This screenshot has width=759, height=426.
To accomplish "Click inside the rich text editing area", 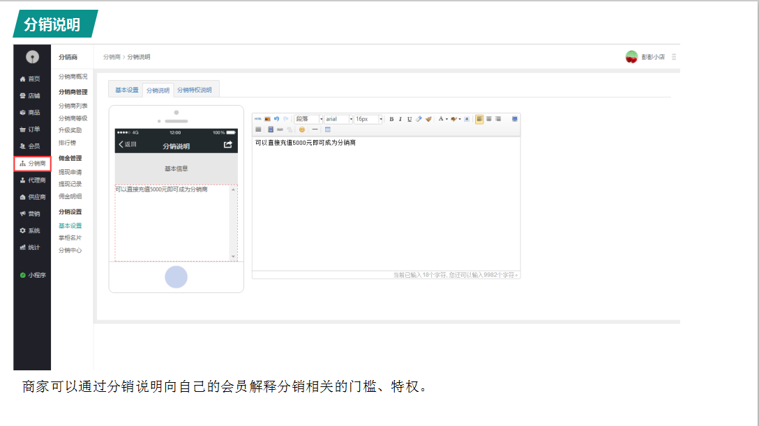I will coord(386,202).
